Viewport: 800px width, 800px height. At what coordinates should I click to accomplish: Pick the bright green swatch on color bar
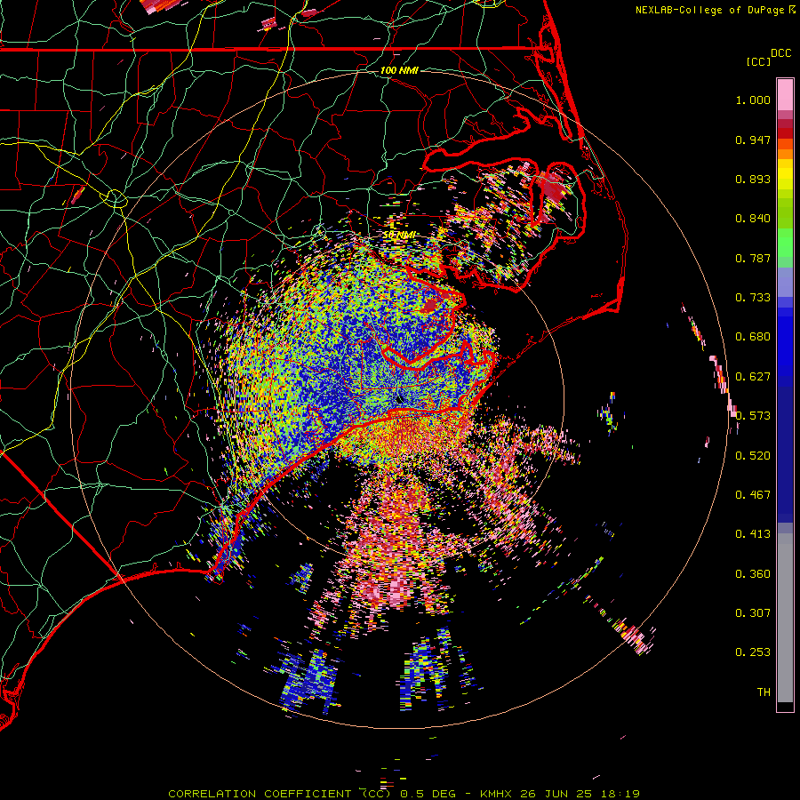(785, 243)
